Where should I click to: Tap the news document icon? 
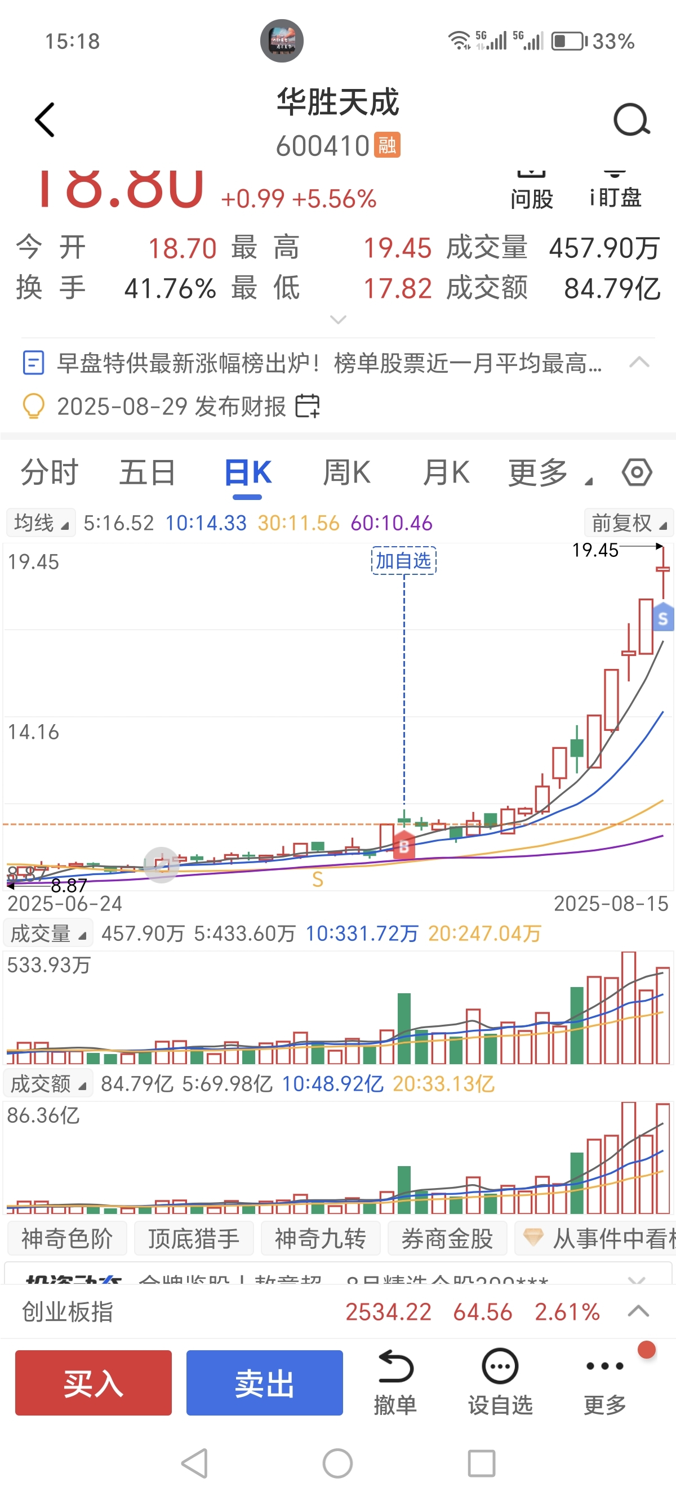33,363
